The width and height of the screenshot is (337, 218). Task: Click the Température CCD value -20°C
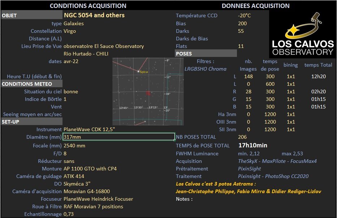(245, 15)
